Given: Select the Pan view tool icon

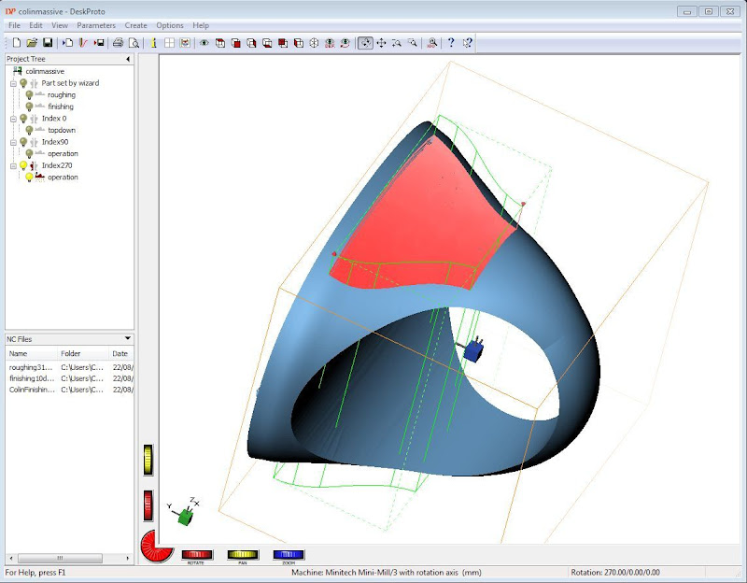Looking at the screenshot, I should click(381, 43).
